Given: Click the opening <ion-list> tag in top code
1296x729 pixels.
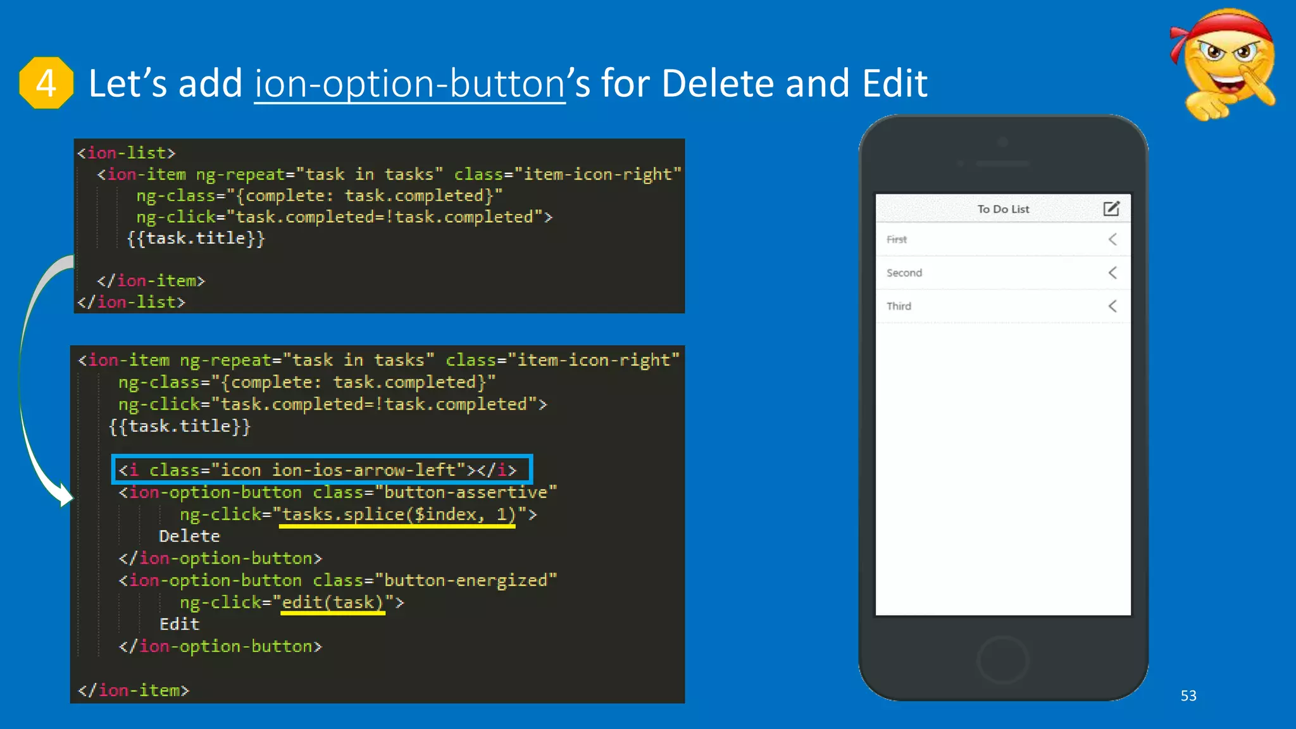Looking at the screenshot, I should [126, 153].
